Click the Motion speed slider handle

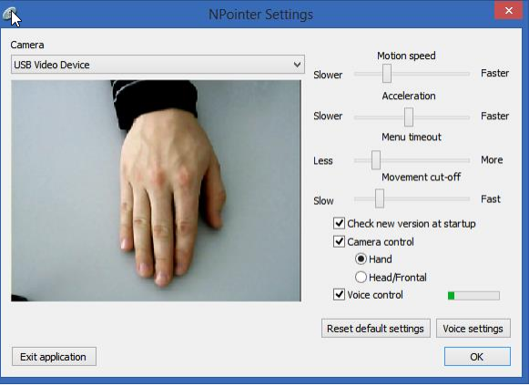coord(387,73)
